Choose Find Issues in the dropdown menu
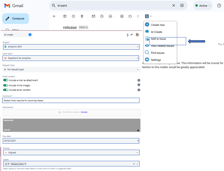Screen dimensions: 224x171 [x=157, y=53]
